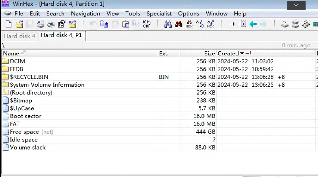Image resolution: width=318 pixels, height=177 pixels.
Task: Click the Paste clipboard icon
Action: pos(125,24)
